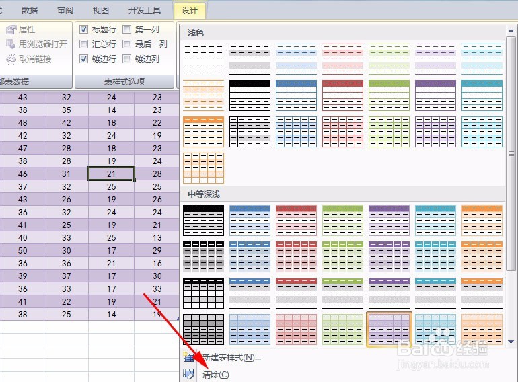This screenshot has width=518, height=382.
Task: Enable the 镶边列 checkbox
Action: pyautogui.click(x=126, y=59)
